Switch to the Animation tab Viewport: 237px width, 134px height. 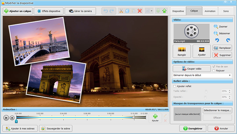coord(210,11)
